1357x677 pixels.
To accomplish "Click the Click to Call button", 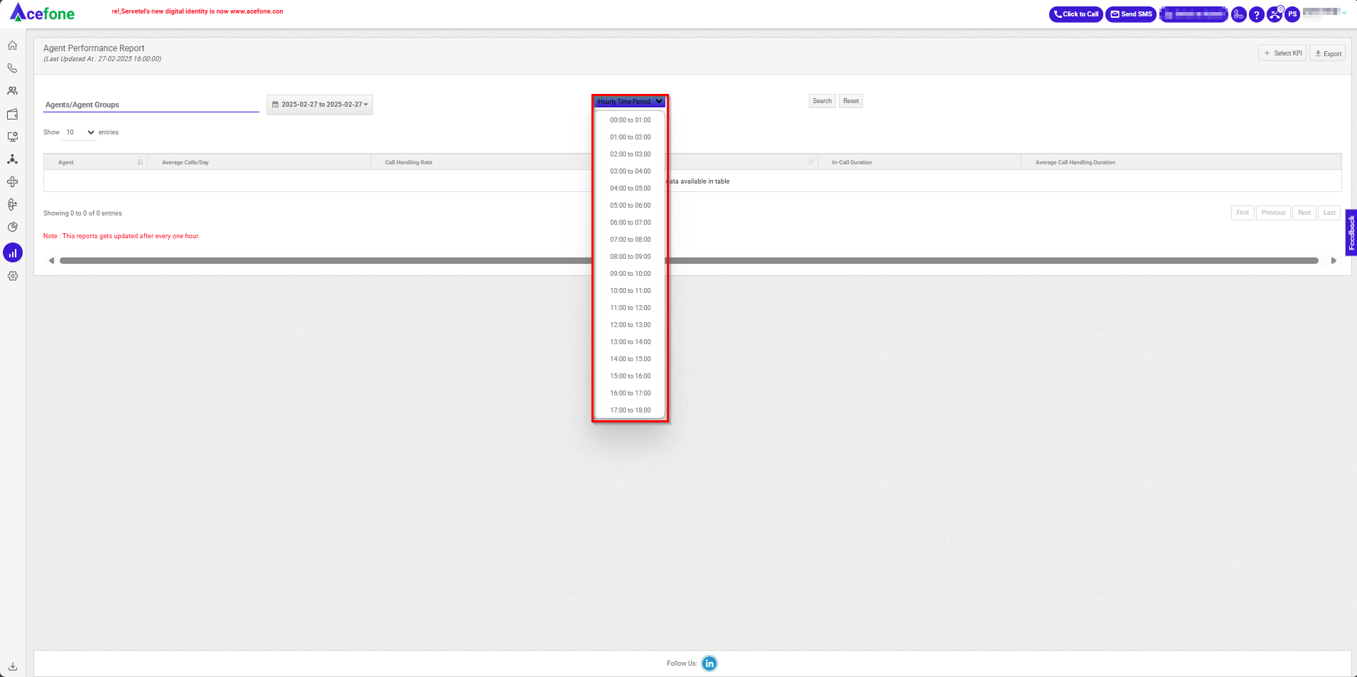I will click(x=1076, y=14).
